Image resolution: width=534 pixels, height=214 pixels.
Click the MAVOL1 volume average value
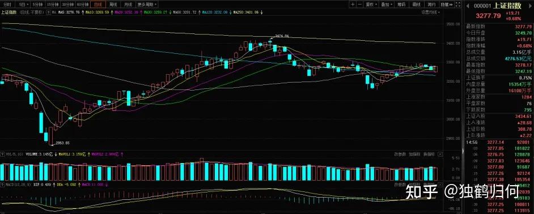pyautogui.click(x=73, y=154)
